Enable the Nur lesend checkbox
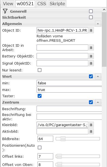Image resolution: width=107 pixels, height=167 pixels. coord(40,70)
